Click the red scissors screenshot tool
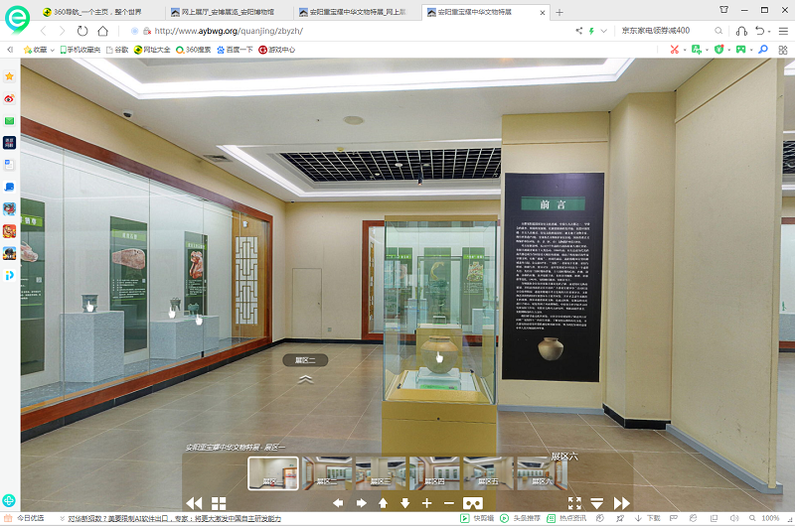The height and width of the screenshot is (526, 795). pos(675,49)
